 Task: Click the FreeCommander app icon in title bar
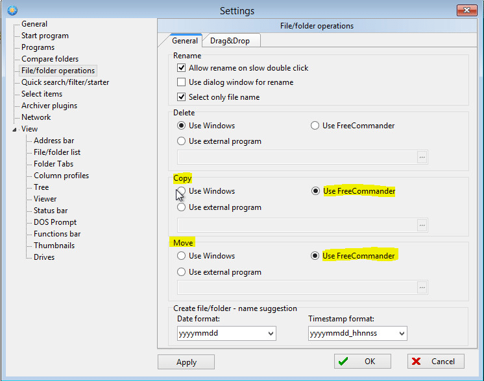11,10
